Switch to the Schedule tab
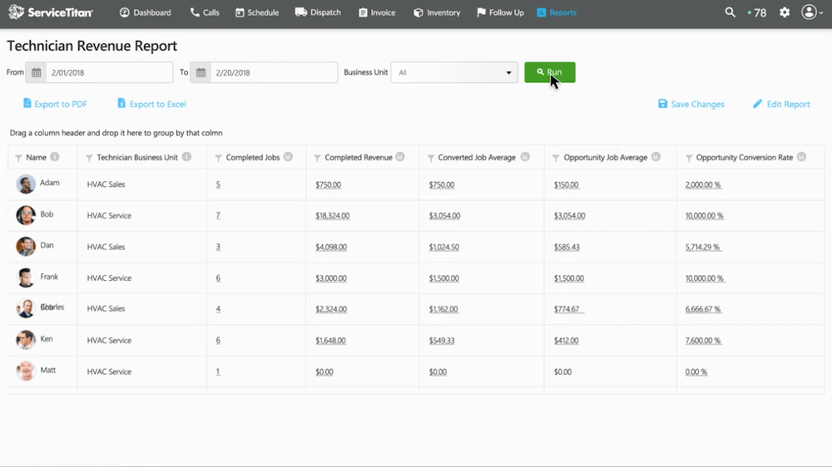The width and height of the screenshot is (832, 467). coord(257,12)
